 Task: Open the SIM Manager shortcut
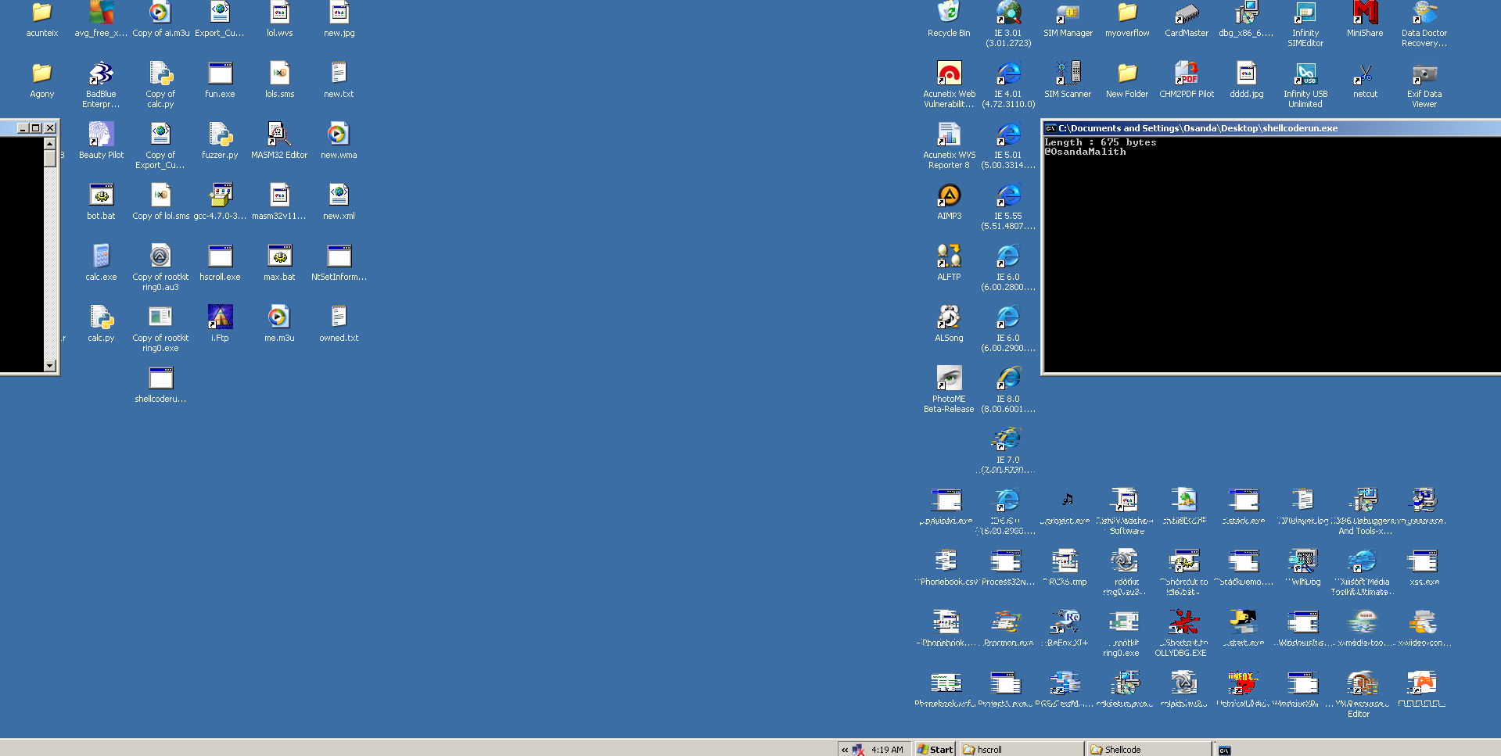coord(1068,13)
